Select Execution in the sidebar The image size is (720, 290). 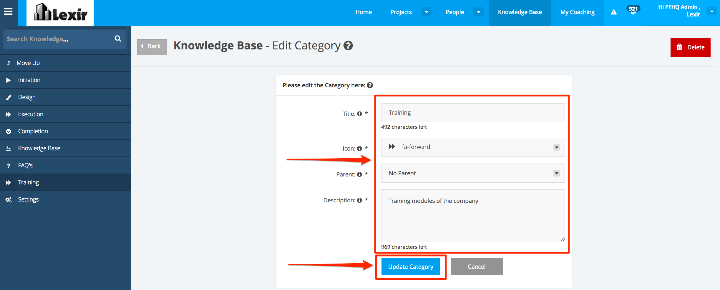[x=65, y=114]
